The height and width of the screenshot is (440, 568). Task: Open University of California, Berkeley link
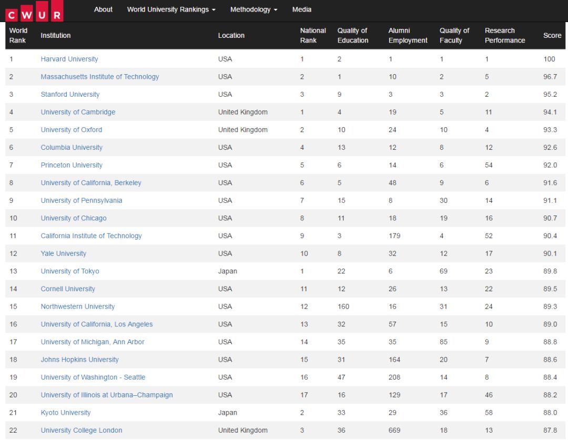pyautogui.click(x=91, y=183)
